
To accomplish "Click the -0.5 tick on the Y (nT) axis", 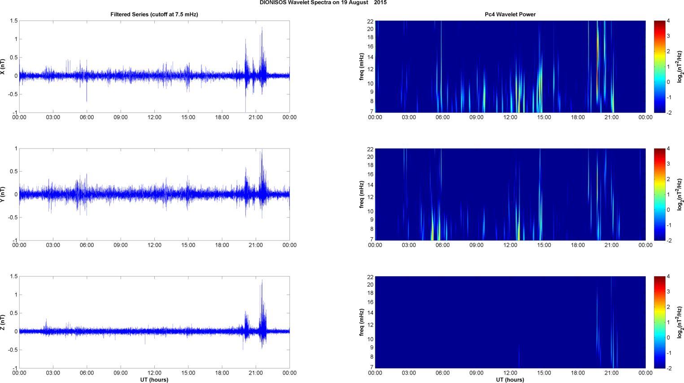I will pos(13,218).
